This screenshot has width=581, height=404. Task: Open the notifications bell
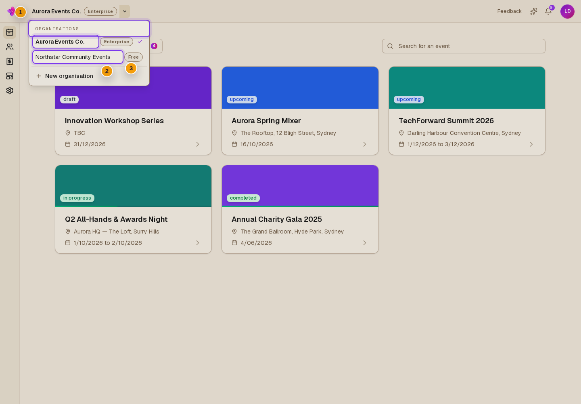click(548, 11)
